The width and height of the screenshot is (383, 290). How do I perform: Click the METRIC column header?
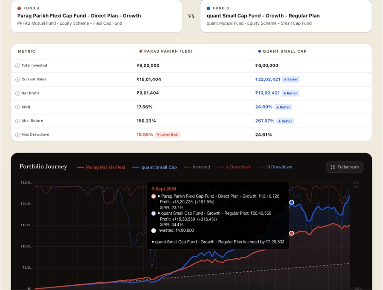click(x=27, y=51)
